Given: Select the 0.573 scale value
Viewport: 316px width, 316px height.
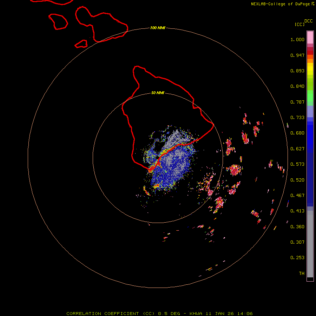Looking at the screenshot, I should 297,164.
